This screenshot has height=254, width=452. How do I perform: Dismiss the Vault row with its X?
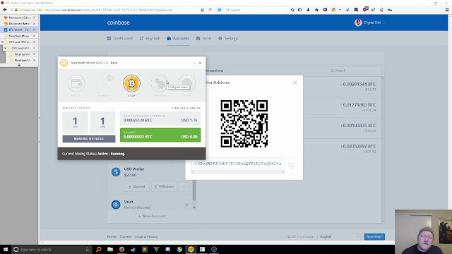(186, 205)
